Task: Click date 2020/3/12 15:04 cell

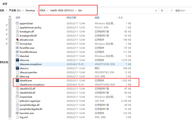Action: (x=76, y=101)
